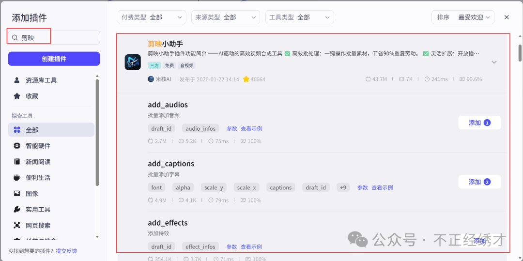The image size is (523, 261).
Task: Click the audio_infos parameter tag
Action: (200, 128)
